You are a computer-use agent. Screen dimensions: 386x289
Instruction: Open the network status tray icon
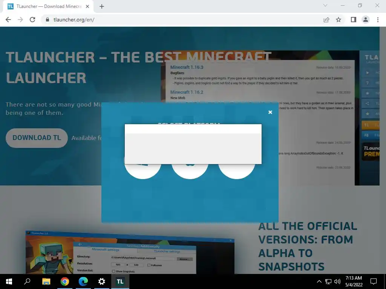(328, 281)
